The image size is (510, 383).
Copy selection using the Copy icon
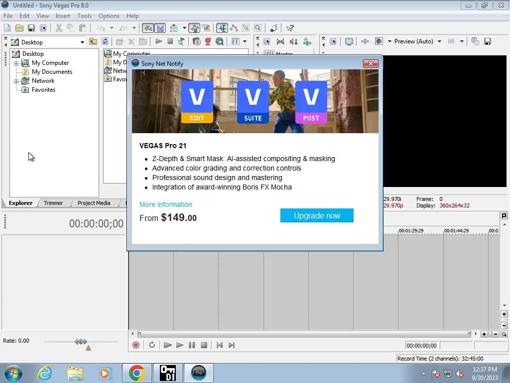(x=71, y=28)
